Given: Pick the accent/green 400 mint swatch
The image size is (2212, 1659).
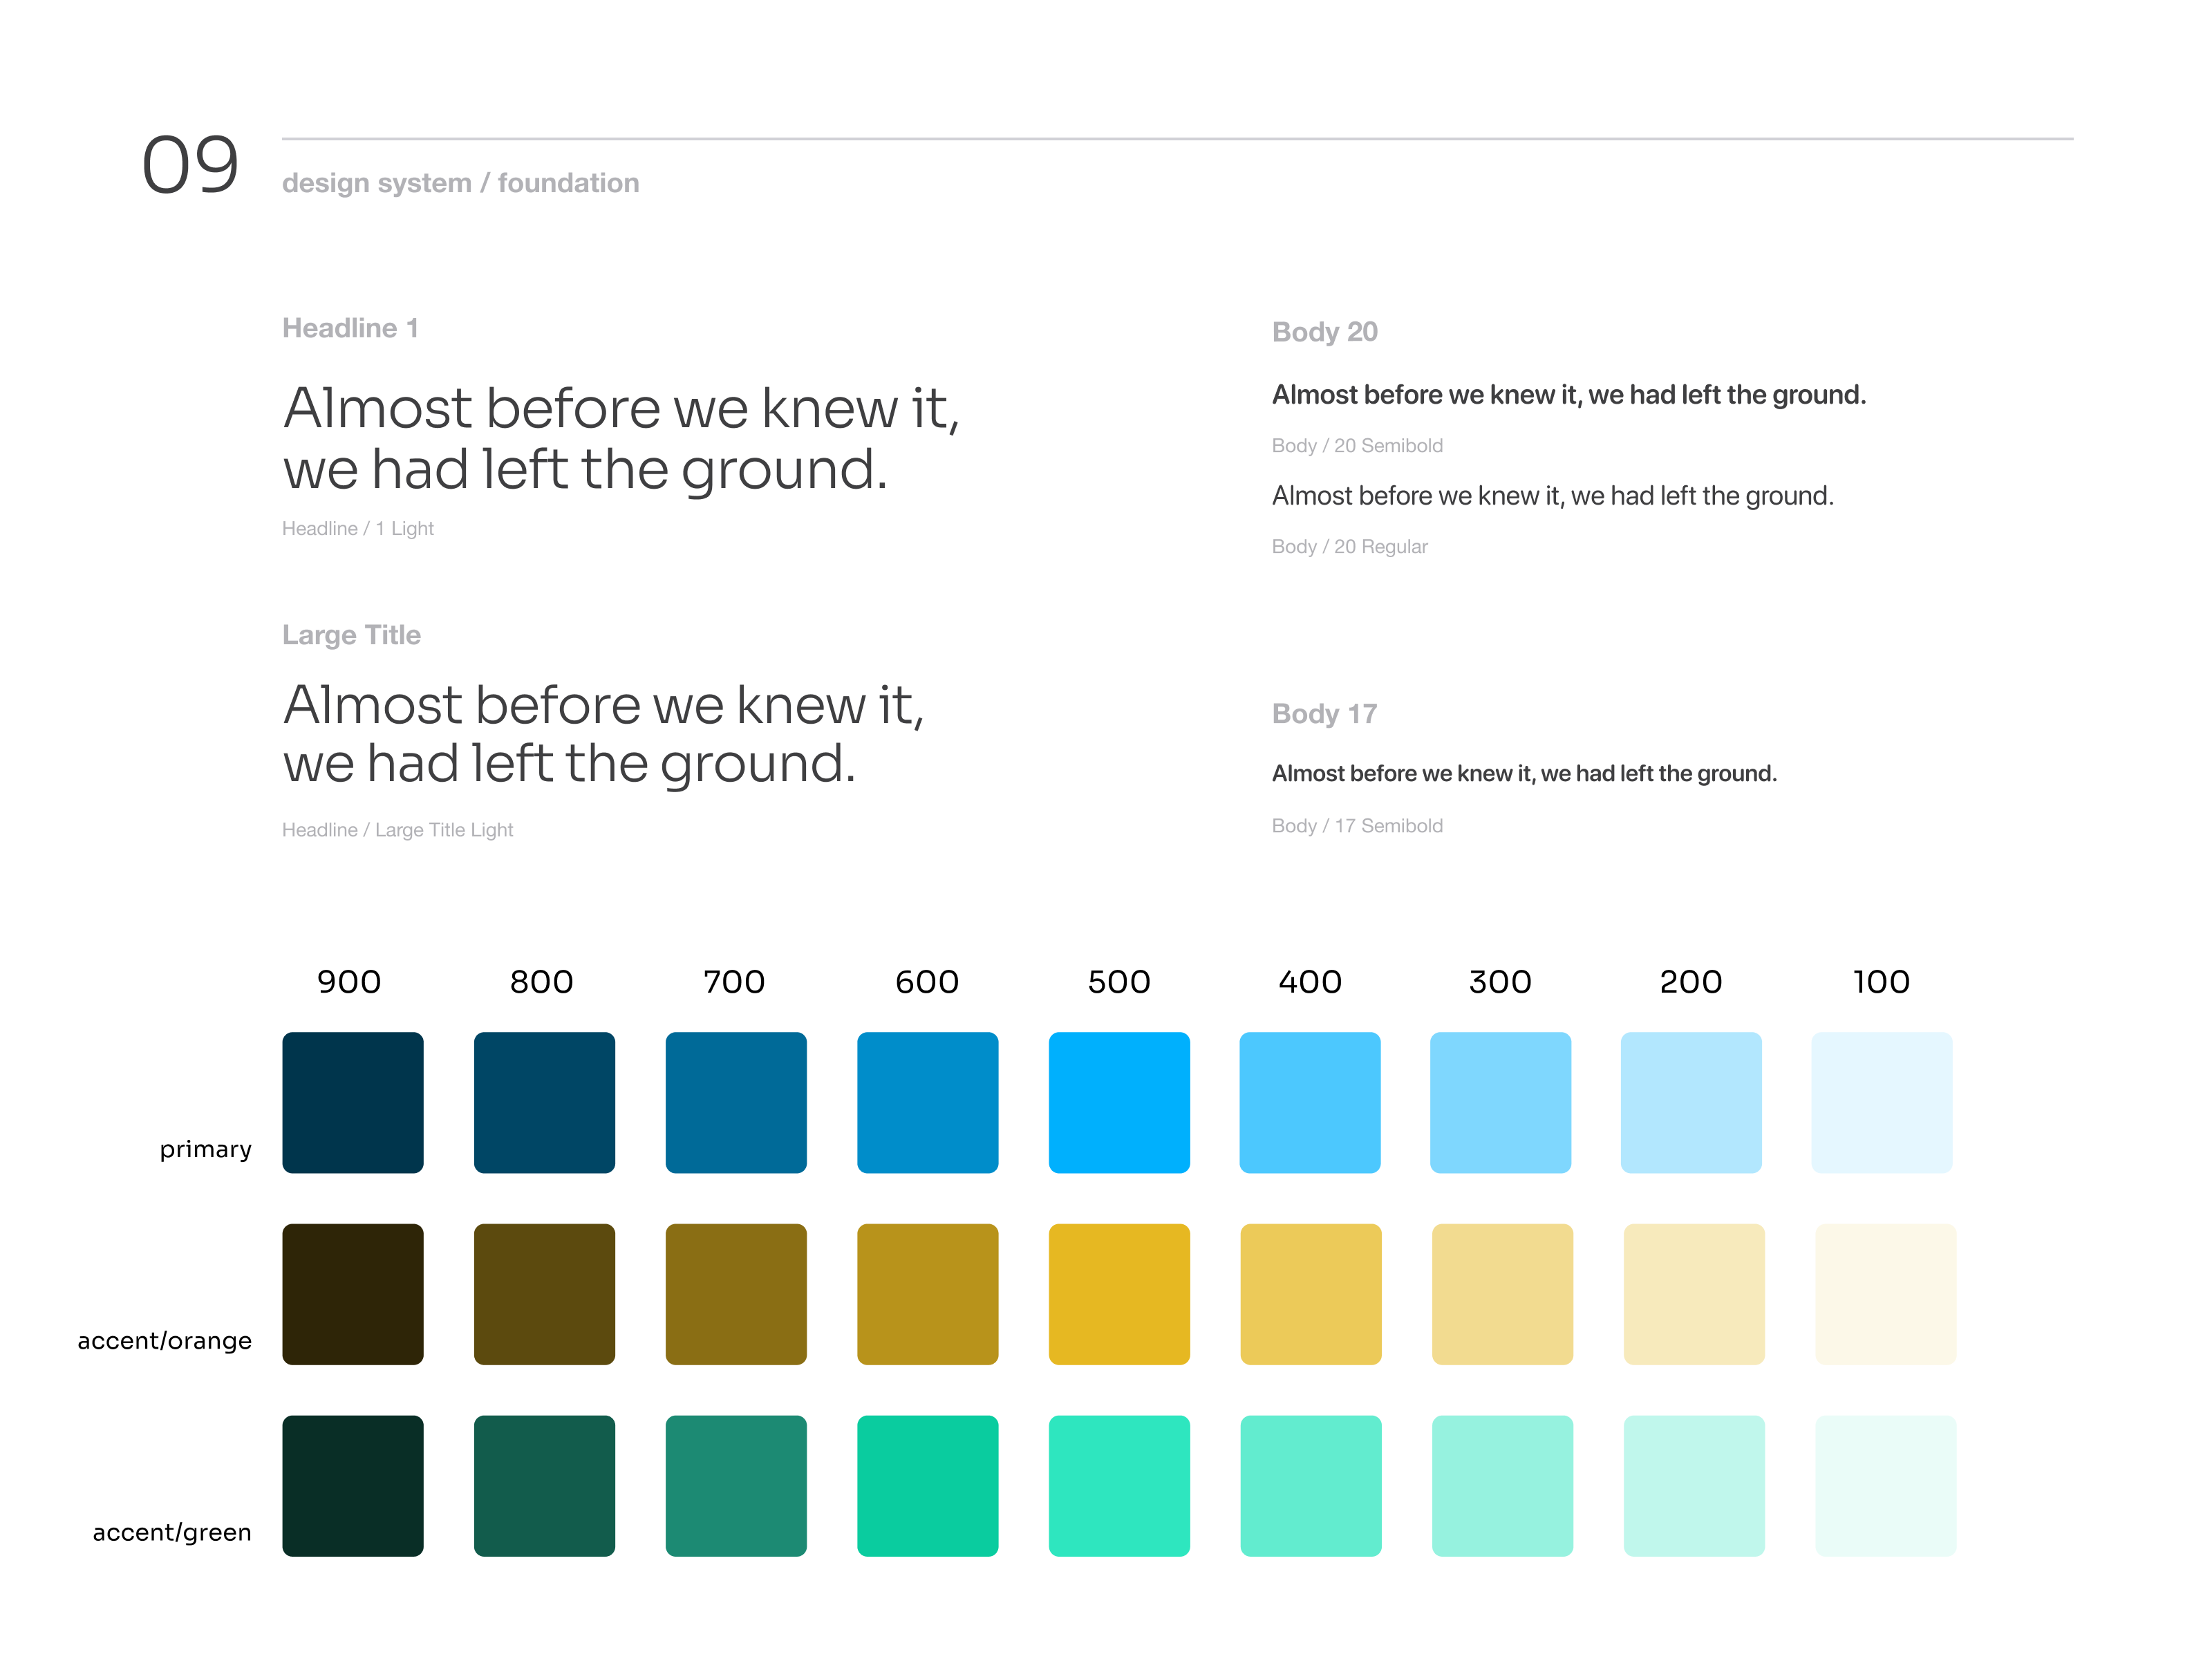Looking at the screenshot, I should pyautogui.click(x=1311, y=1486).
